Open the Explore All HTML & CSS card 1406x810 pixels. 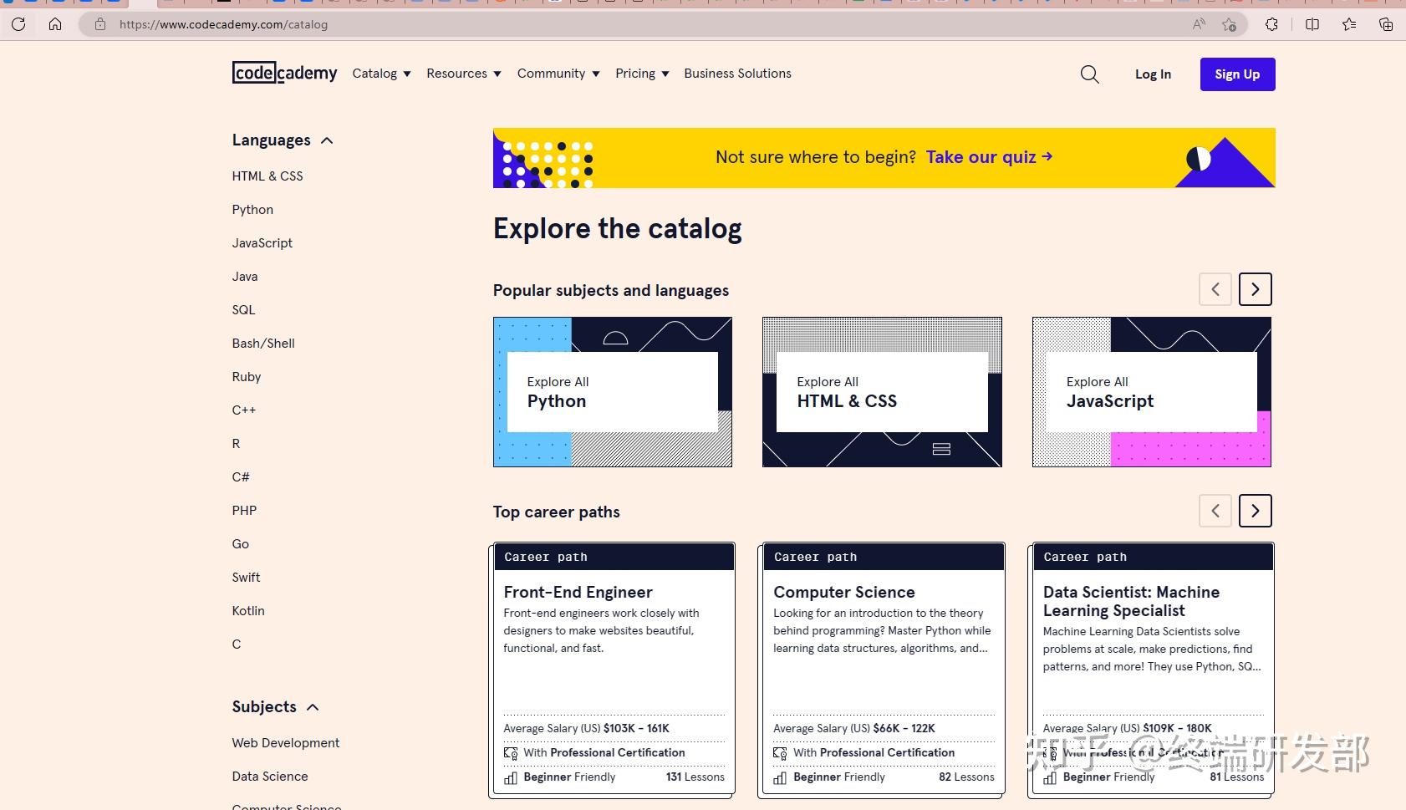click(x=882, y=392)
